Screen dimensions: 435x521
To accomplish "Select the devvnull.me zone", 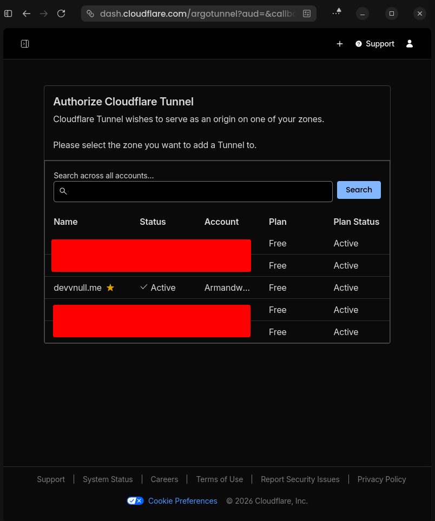I will point(77,288).
